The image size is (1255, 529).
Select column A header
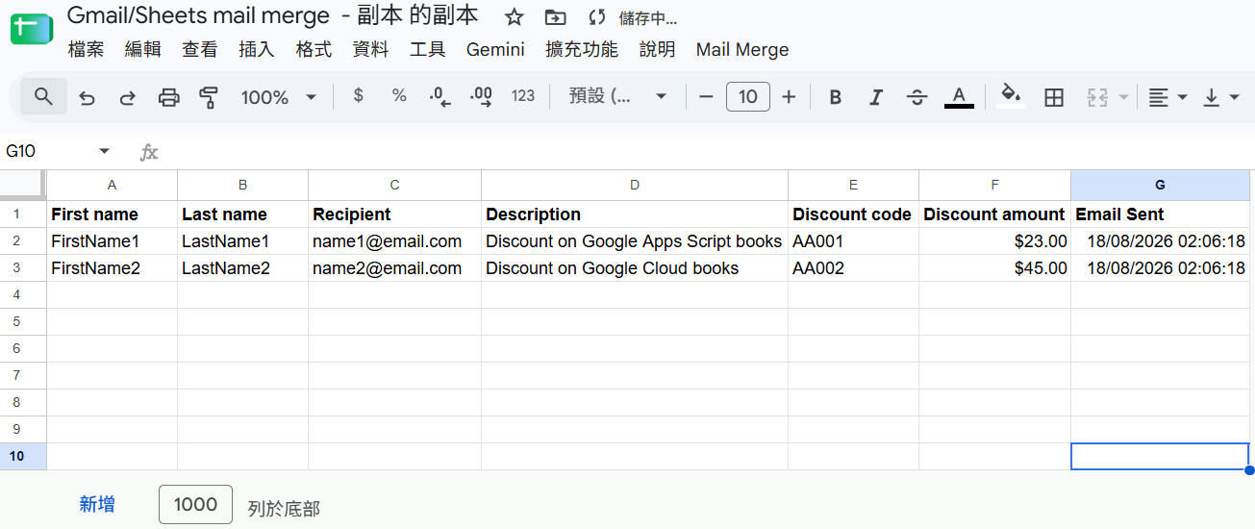(113, 185)
